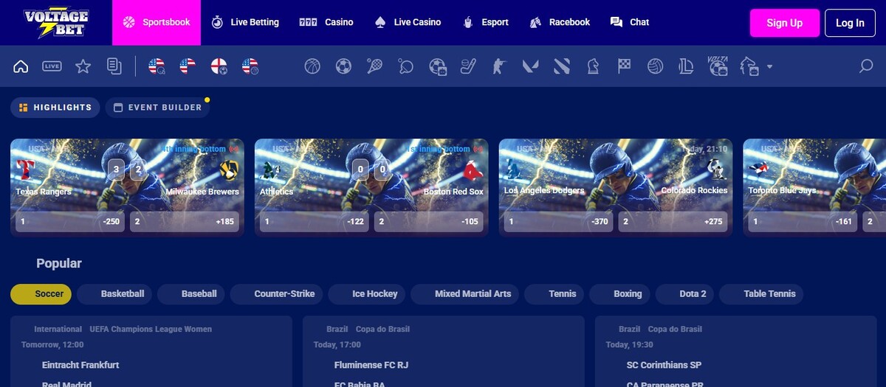This screenshot has height=387, width=886.
Task: Go to VoltageBet logo home
Action: (56, 23)
